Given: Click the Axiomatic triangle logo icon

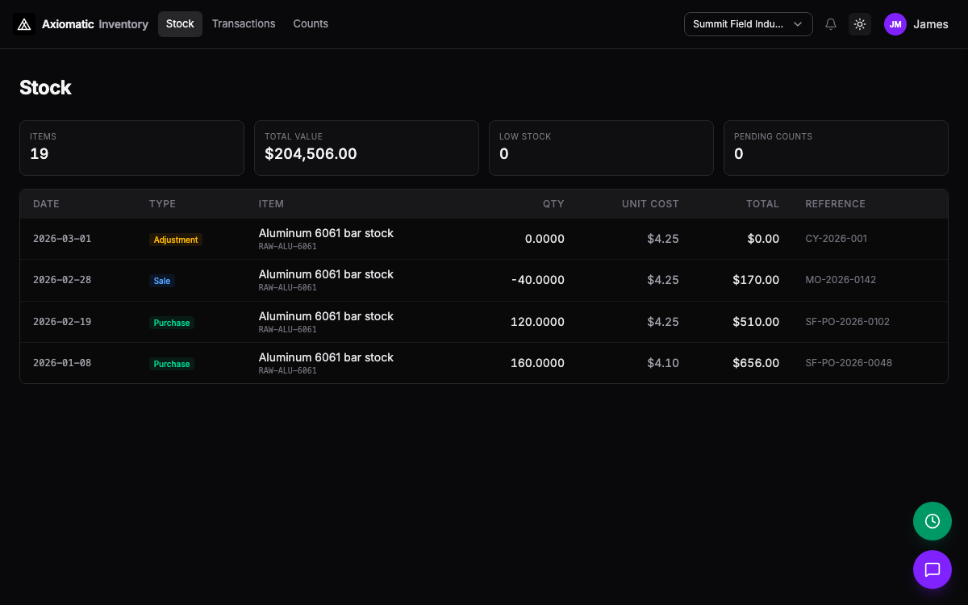Looking at the screenshot, I should click(x=24, y=24).
